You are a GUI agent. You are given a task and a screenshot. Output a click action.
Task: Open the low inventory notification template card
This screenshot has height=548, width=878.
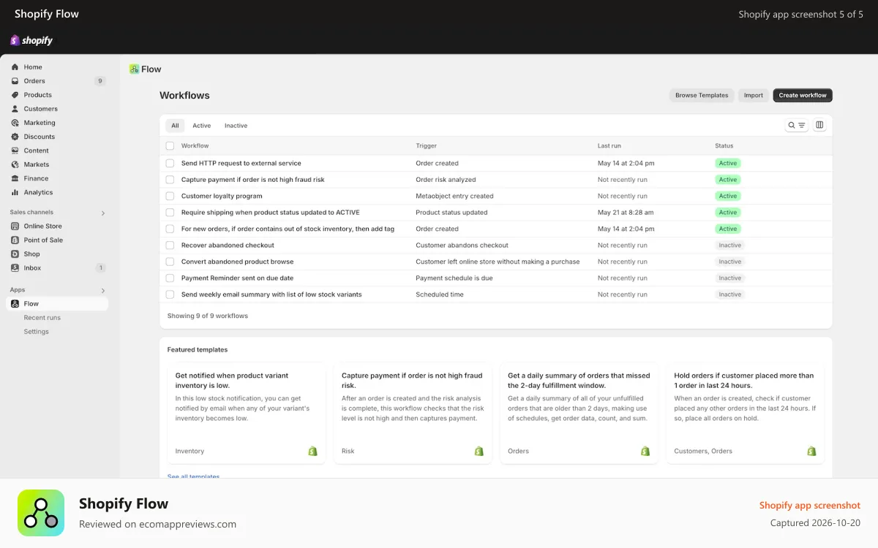click(x=247, y=414)
